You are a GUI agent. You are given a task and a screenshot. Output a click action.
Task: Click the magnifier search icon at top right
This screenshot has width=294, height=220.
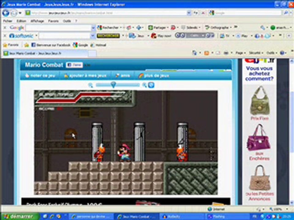(286, 13)
